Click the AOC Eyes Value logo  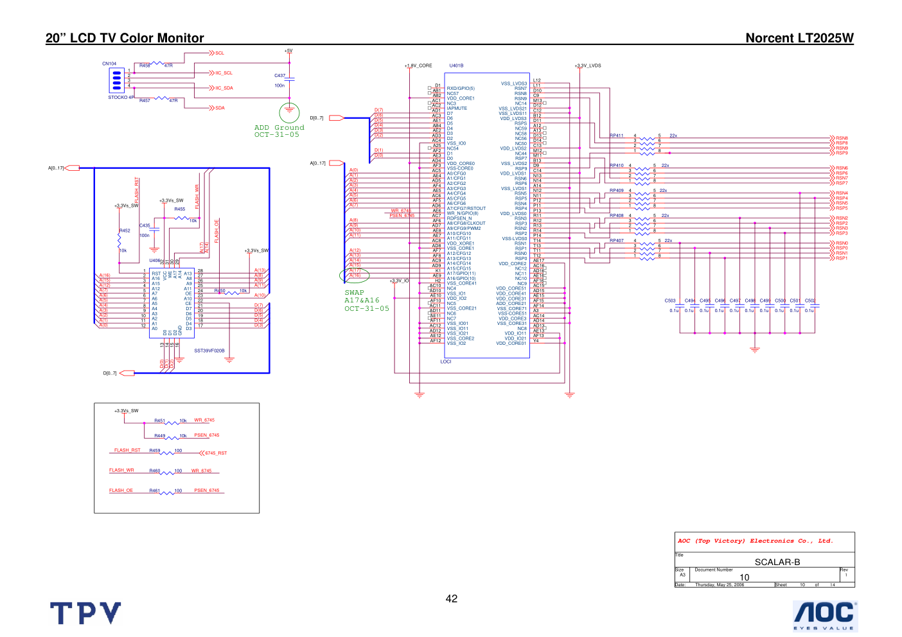pyautogui.click(x=824, y=616)
